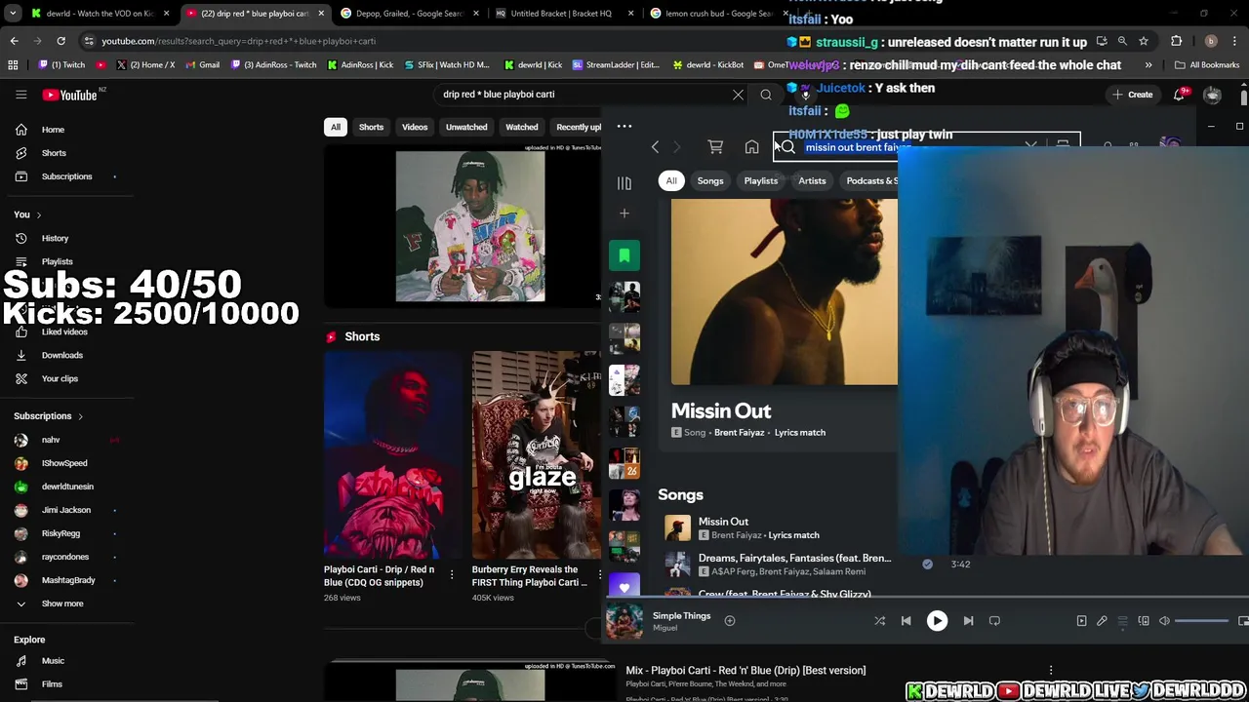Toggle shuffle in Spotify player
The width and height of the screenshot is (1249, 702).
(879, 621)
